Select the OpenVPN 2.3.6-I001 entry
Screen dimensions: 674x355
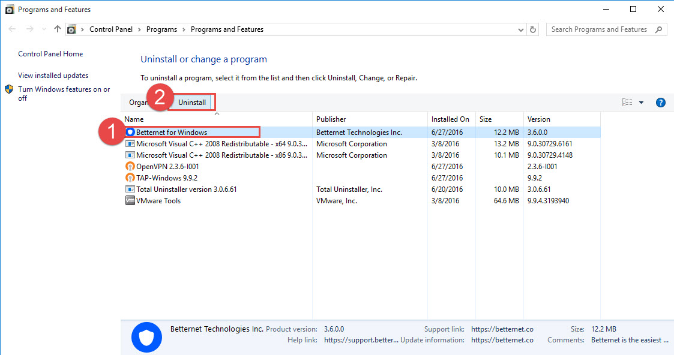pyautogui.click(x=361, y=167)
